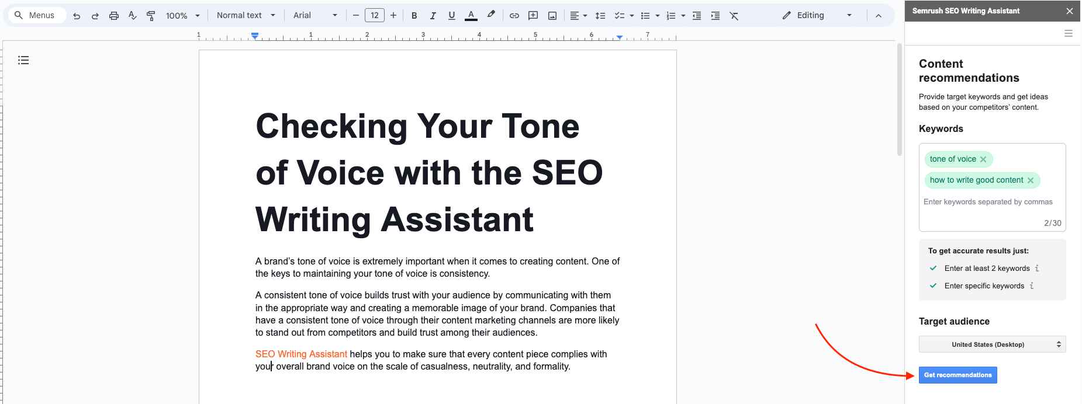The height and width of the screenshot is (404, 1082).
Task: Clear text formatting
Action: tap(734, 16)
